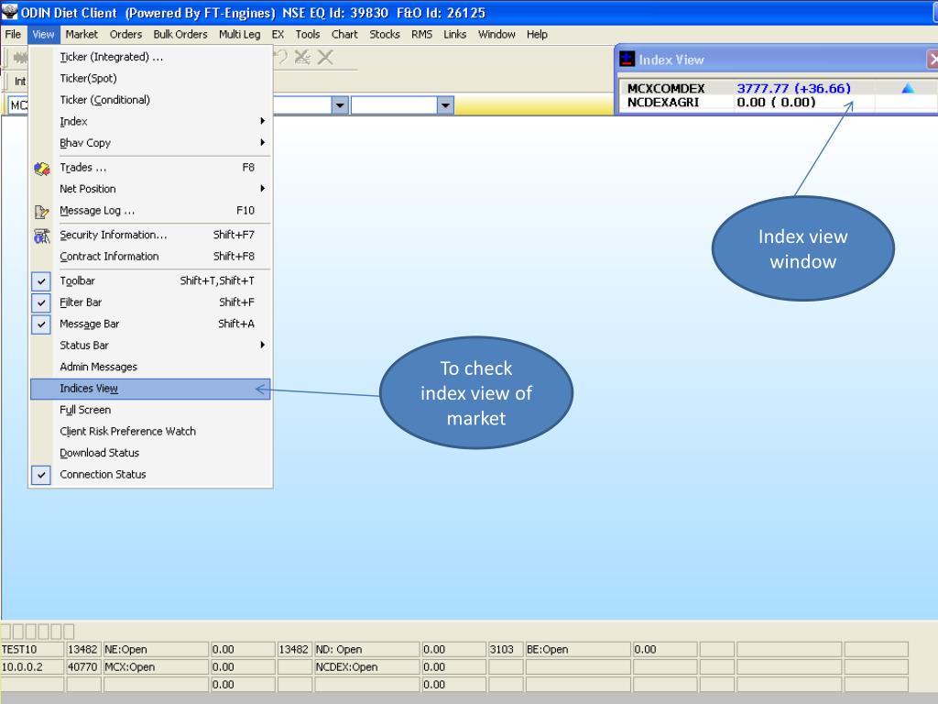Open Download Status from View menu
This screenshot has height=704, width=938.
coord(151,453)
